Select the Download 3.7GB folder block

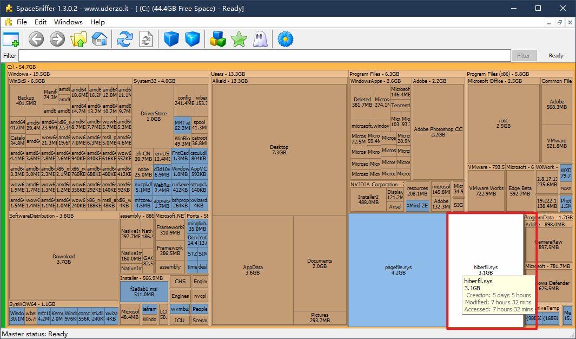click(64, 259)
